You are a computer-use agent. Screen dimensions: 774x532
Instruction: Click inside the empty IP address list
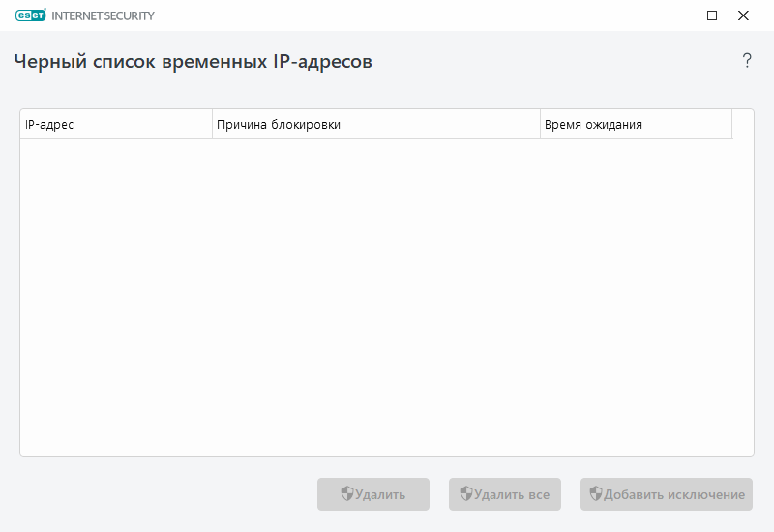coord(387,290)
